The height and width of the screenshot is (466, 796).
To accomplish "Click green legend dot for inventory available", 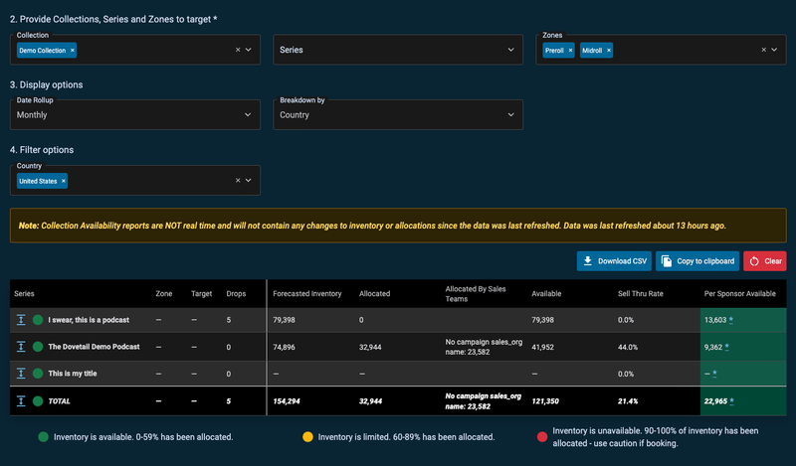I will coord(43,437).
